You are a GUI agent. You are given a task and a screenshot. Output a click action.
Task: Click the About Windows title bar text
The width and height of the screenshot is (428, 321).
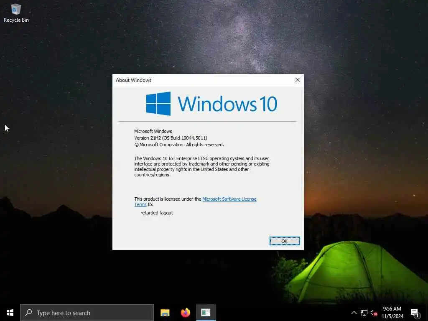133,80
